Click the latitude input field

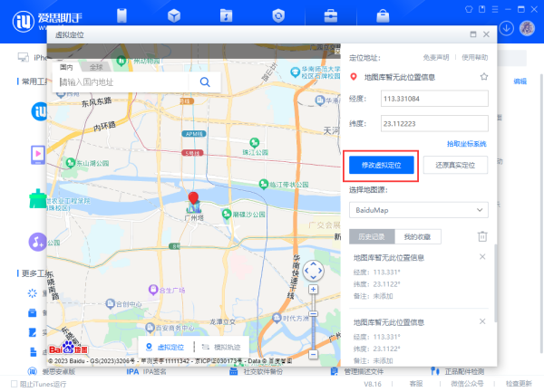tap(434, 124)
